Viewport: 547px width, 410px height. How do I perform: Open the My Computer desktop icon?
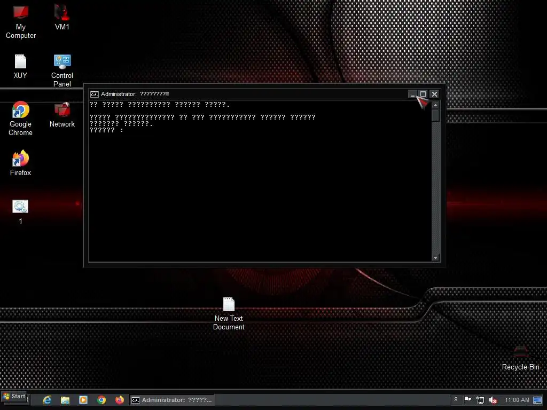pyautogui.click(x=21, y=21)
